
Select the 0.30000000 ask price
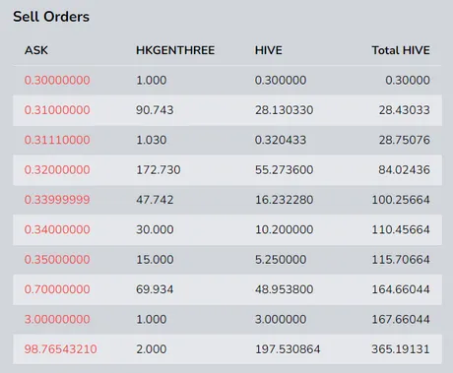tap(57, 80)
